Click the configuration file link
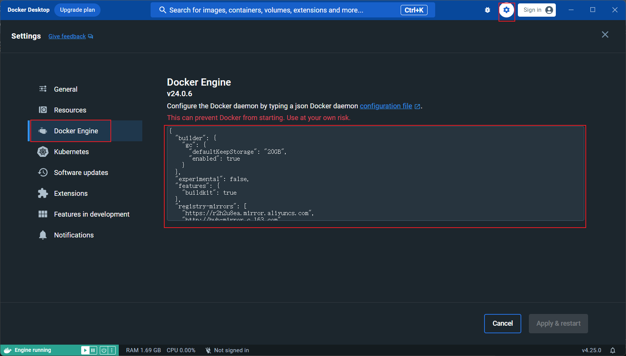The image size is (626, 356). (386, 106)
